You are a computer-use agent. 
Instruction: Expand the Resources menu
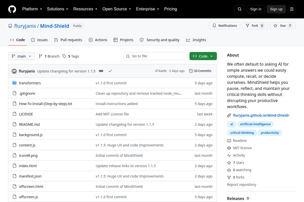tap(85, 9)
